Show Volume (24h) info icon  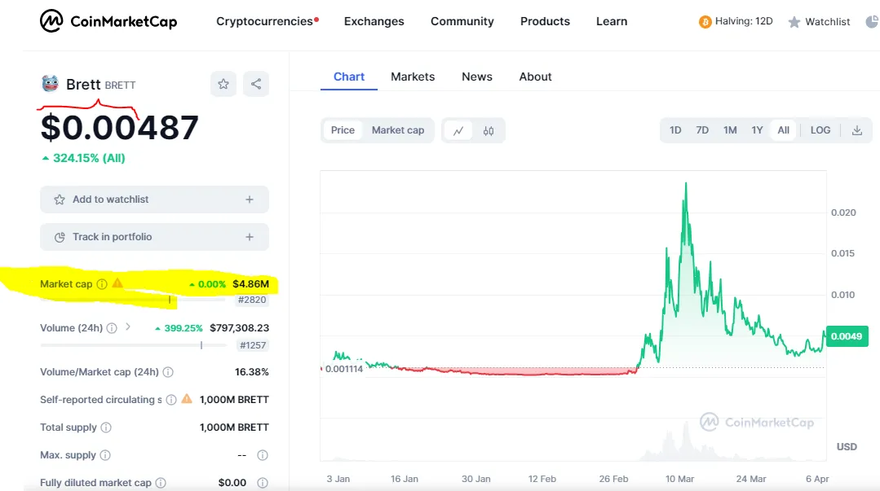(112, 328)
